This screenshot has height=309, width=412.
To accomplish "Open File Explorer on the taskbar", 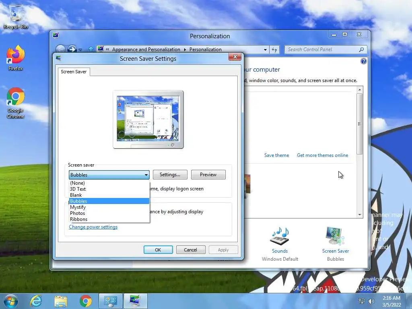I will (61, 301).
